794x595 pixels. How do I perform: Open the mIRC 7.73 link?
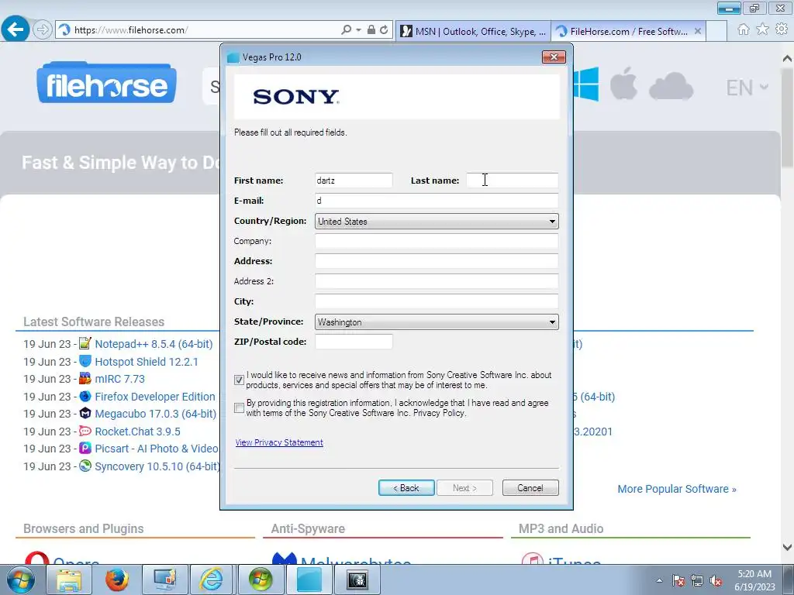(119, 379)
